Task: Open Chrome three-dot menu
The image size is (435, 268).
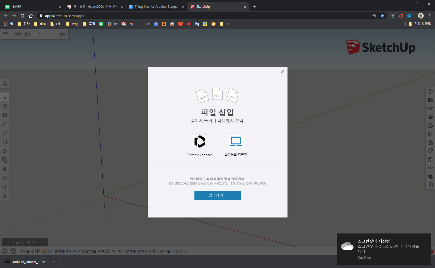Action: point(429,16)
